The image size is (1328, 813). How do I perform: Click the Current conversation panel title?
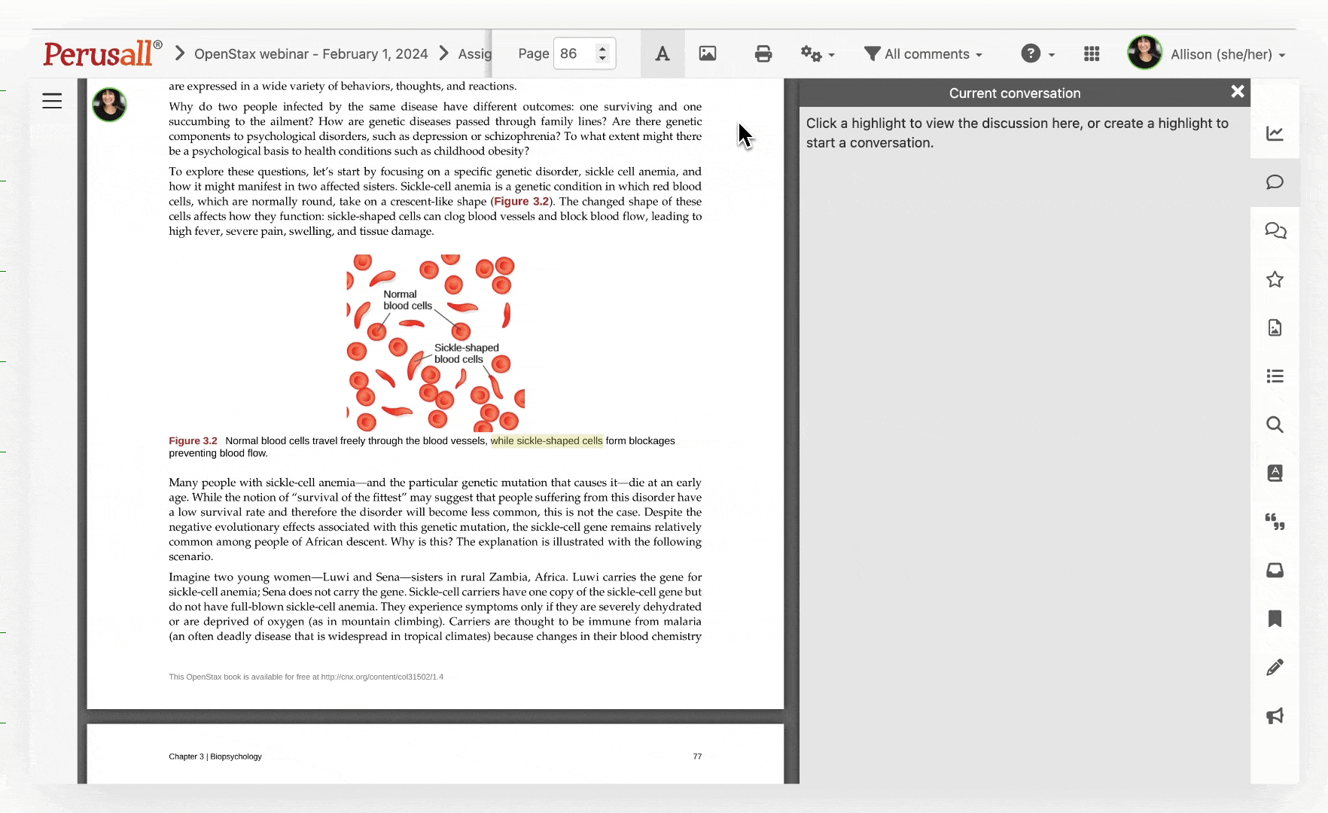pos(1015,93)
